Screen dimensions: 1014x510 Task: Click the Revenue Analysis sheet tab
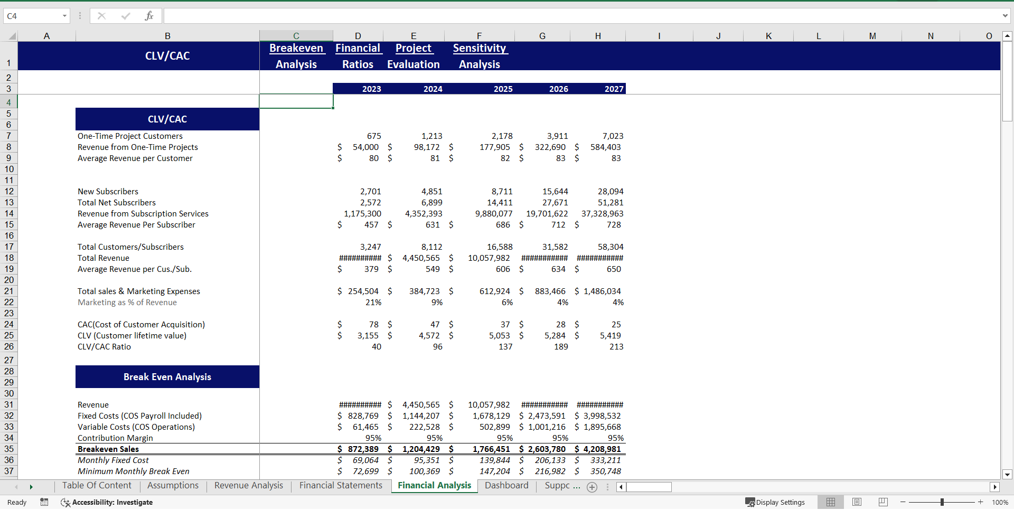[248, 486]
